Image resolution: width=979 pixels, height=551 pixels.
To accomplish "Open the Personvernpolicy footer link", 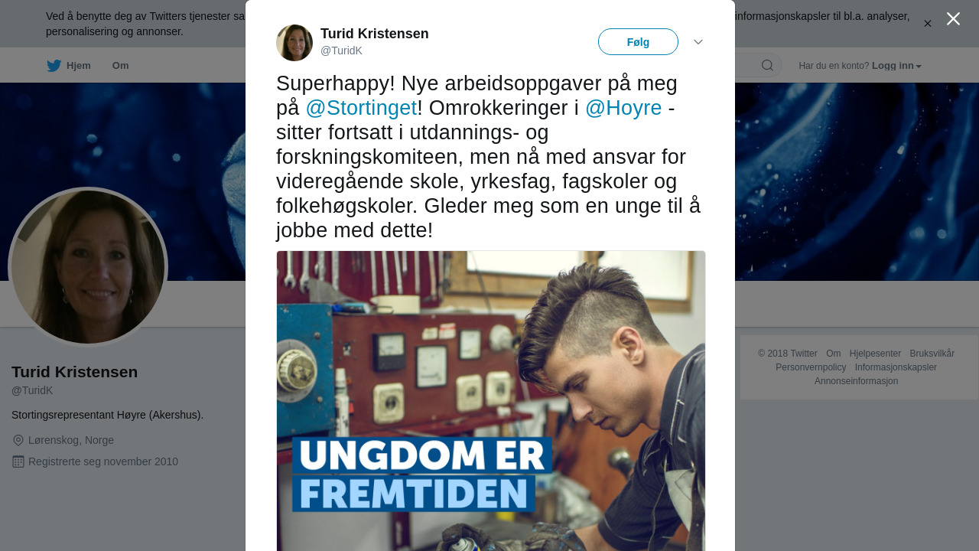I will 811,367.
